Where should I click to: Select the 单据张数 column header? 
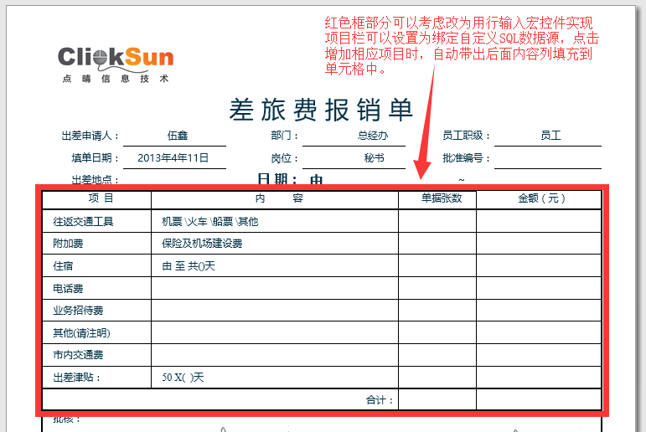click(437, 198)
